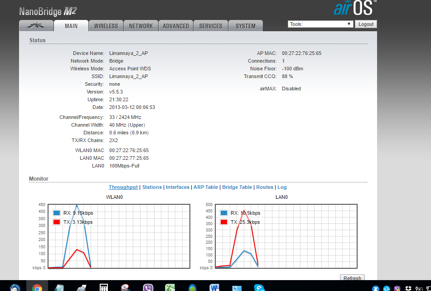
Task: Click the WLAN0 TX red legend swatch
Action: point(57,222)
